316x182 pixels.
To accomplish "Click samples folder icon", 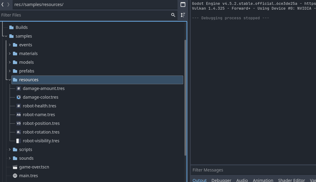I will pyautogui.click(x=11, y=36).
